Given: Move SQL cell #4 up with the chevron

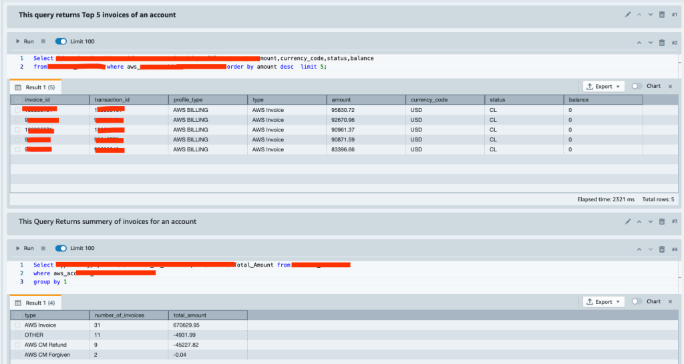Looking at the screenshot, I should [639, 249].
